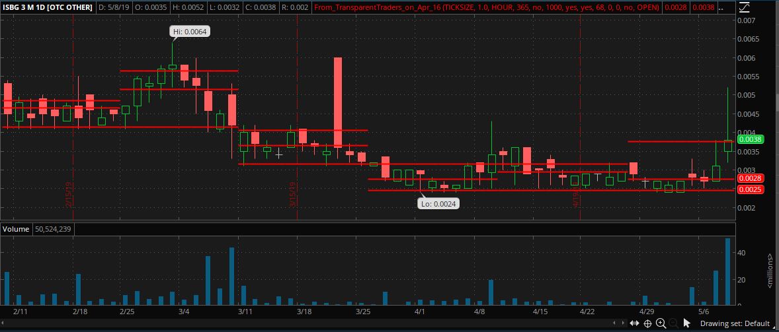
Task: Click the scroll right arrow in bottom bar
Action: [x=623, y=323]
